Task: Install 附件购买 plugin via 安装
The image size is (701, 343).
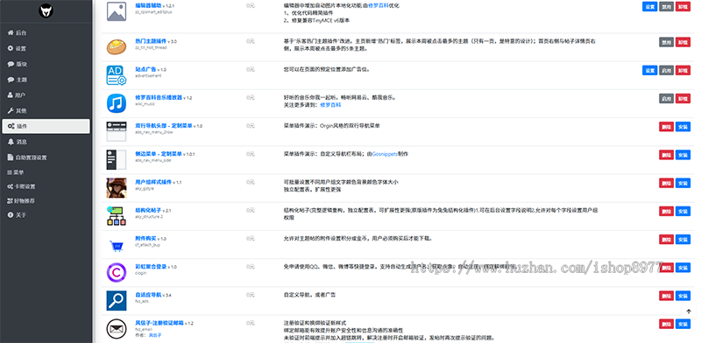Action: coord(683,240)
